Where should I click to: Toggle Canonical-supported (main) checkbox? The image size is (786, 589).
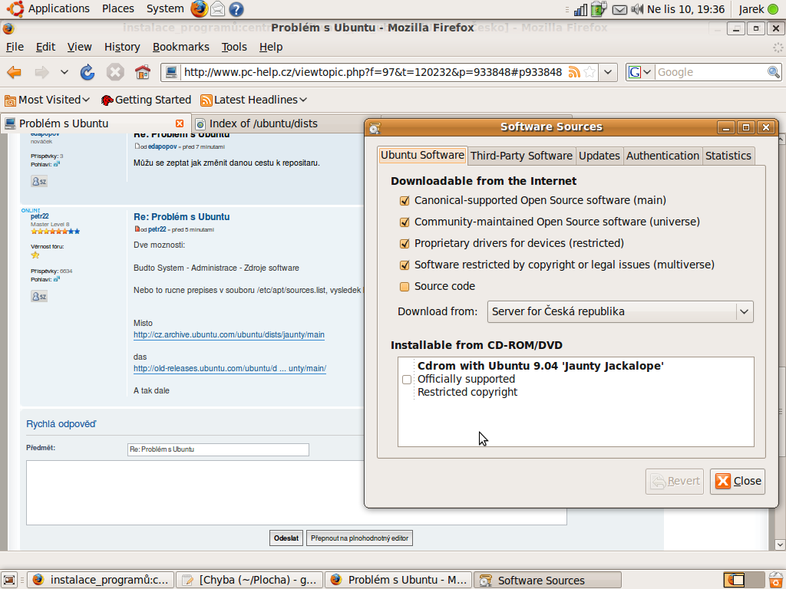tap(405, 200)
